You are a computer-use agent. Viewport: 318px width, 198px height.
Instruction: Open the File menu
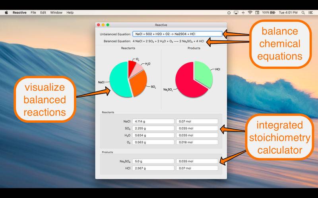pyautogui.click(x=33, y=13)
